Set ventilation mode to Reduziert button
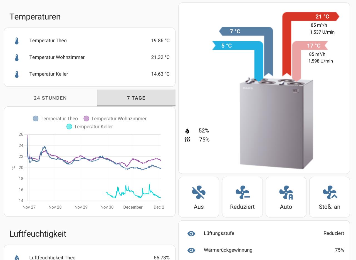This screenshot has width=356, height=260. (x=242, y=197)
